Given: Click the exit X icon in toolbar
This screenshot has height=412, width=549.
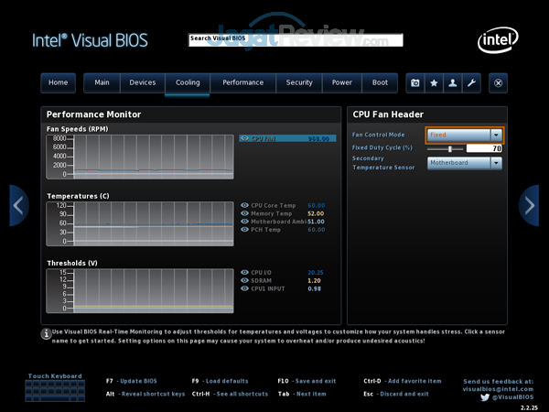Looking at the screenshot, I should (x=498, y=82).
